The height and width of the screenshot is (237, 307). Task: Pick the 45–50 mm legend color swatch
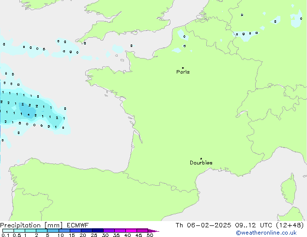pyautogui.click(x=142, y=231)
